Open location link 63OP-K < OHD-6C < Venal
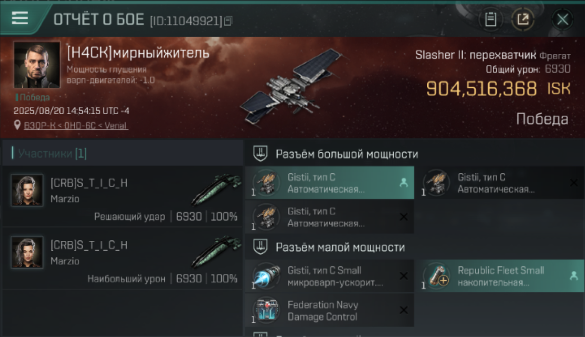 76,125
